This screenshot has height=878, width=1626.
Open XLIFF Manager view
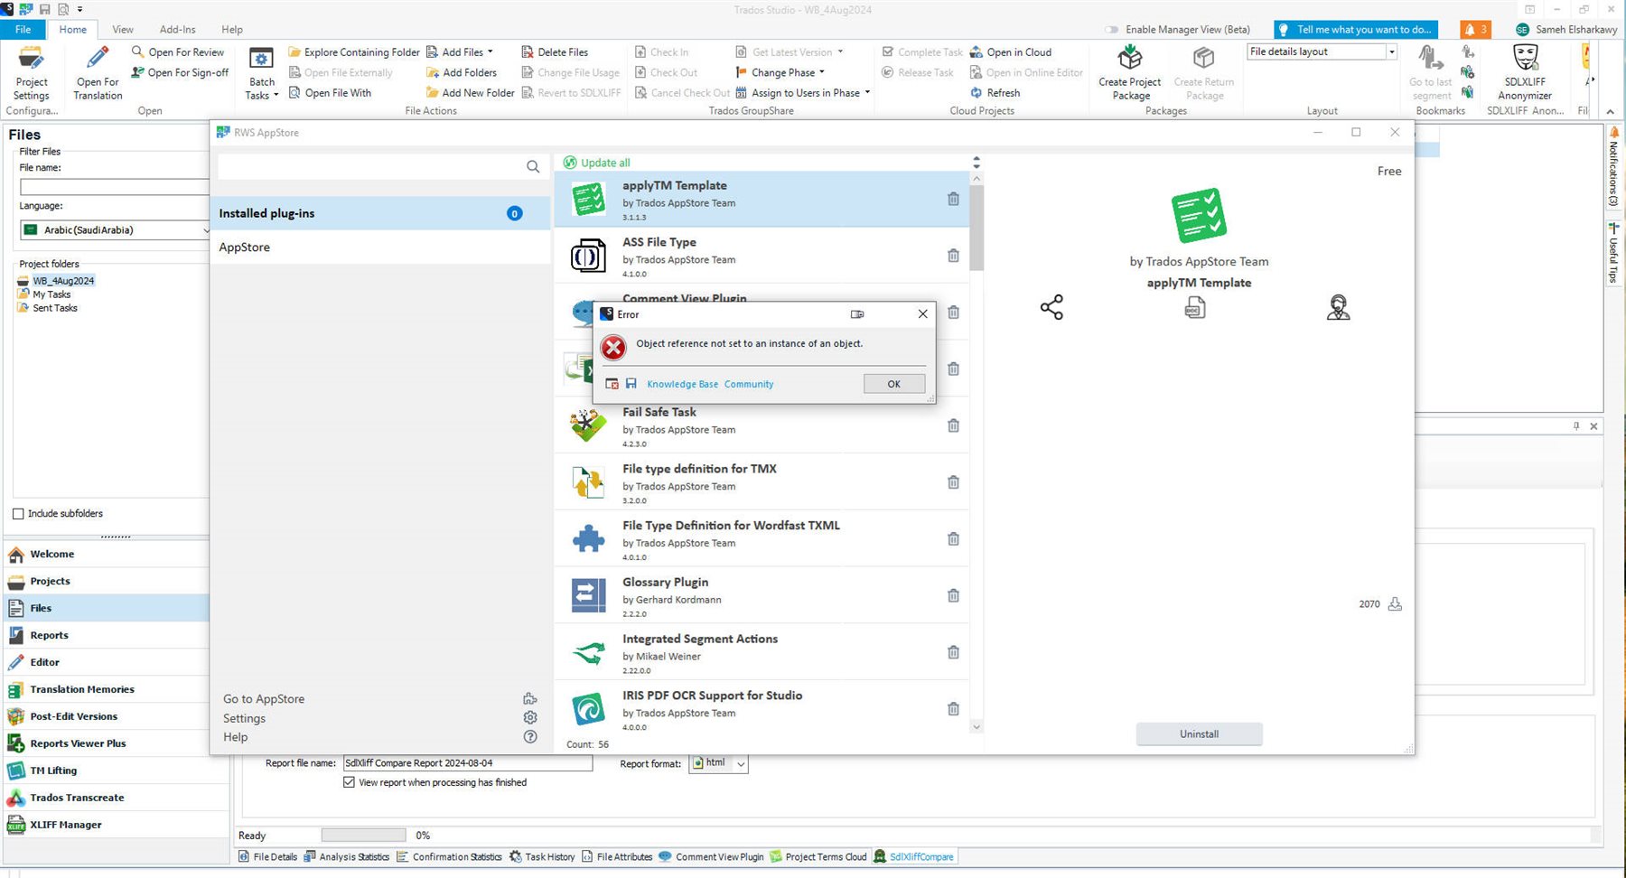(116, 826)
